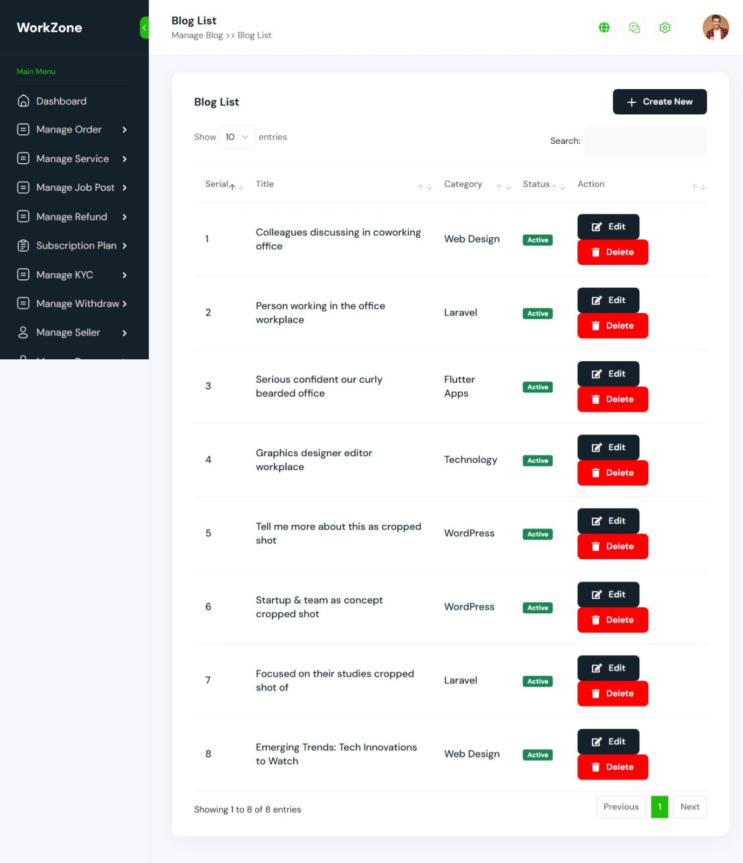Open the entries-per-page dropdown showing 10
The image size is (743, 863).
237,137
